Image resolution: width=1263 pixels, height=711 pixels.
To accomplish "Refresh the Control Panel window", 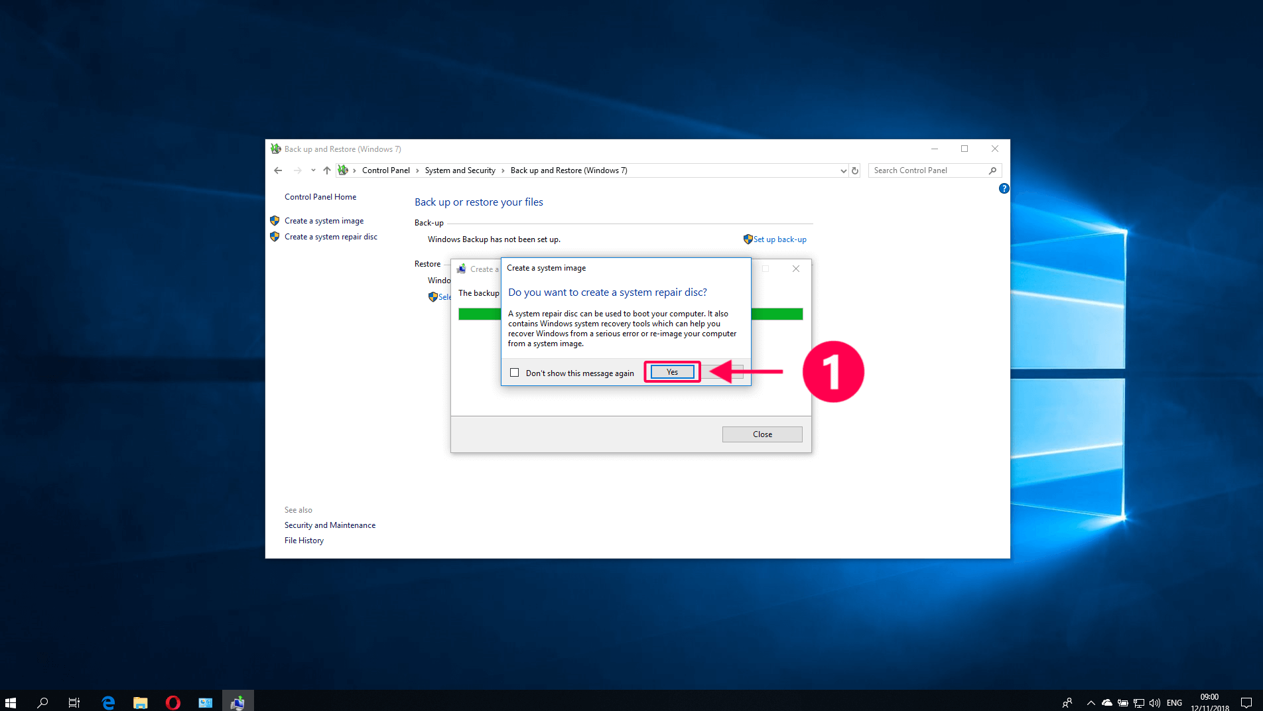I will [x=855, y=170].
